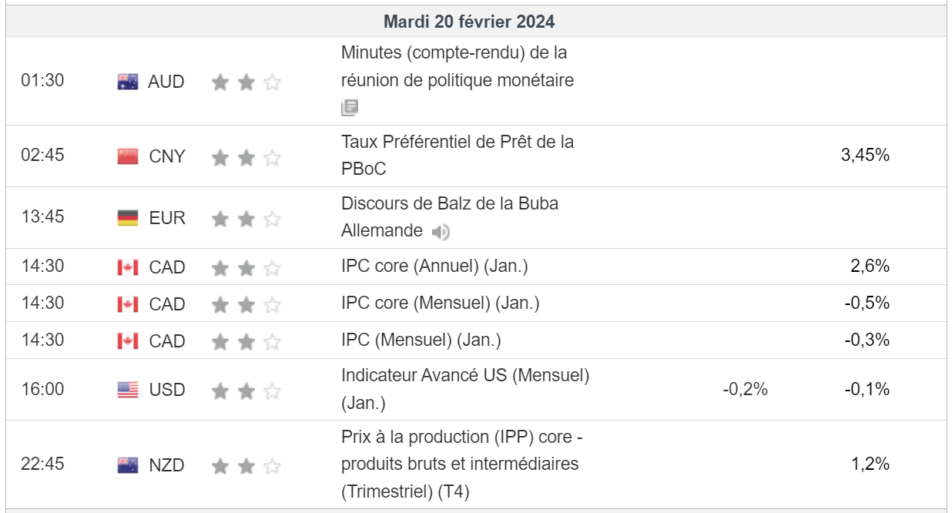
Task: Select IPC core (Mensuel) (Jan.) event
Action: pos(440,303)
